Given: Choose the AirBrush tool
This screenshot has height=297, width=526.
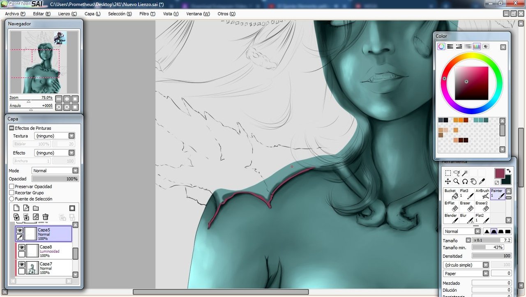Looking at the screenshot, I should [x=482, y=194].
